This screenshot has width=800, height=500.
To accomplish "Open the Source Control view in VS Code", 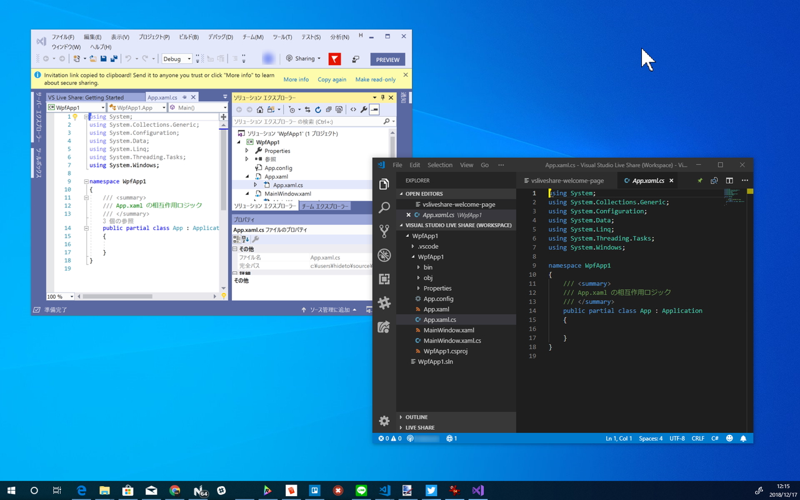I will [384, 231].
